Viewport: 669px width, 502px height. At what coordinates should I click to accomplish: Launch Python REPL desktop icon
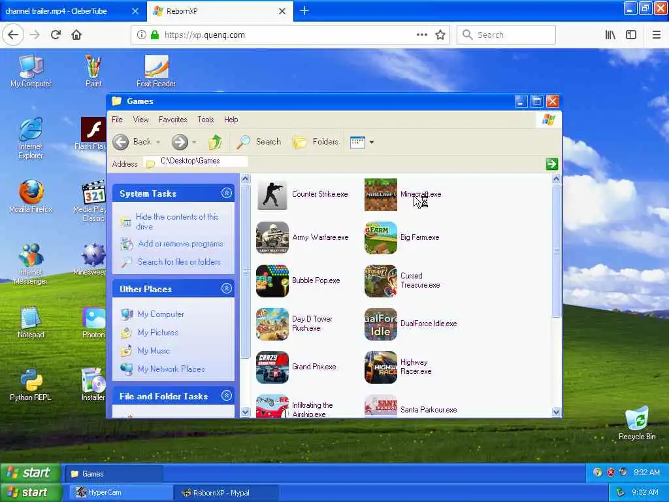point(31,384)
